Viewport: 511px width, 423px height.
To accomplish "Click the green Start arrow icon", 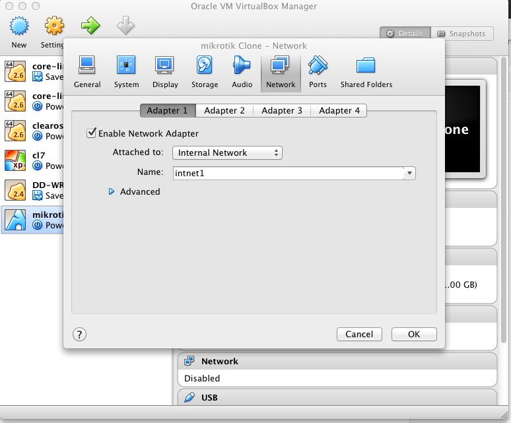I will click(x=90, y=25).
